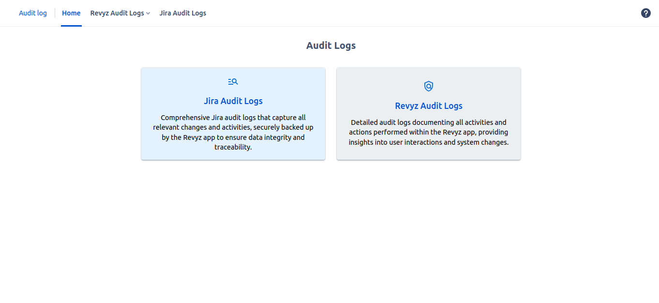Image resolution: width=659 pixels, height=303 pixels.
Task: Go to Jira Audit Logs in top navigation
Action: pos(182,13)
